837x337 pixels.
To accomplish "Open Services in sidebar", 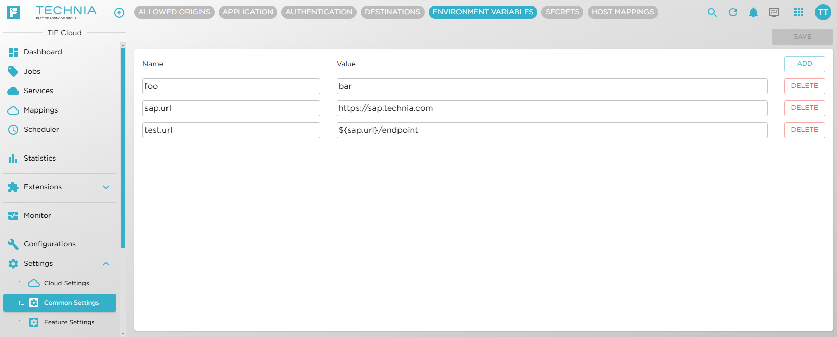I will coord(59,91).
